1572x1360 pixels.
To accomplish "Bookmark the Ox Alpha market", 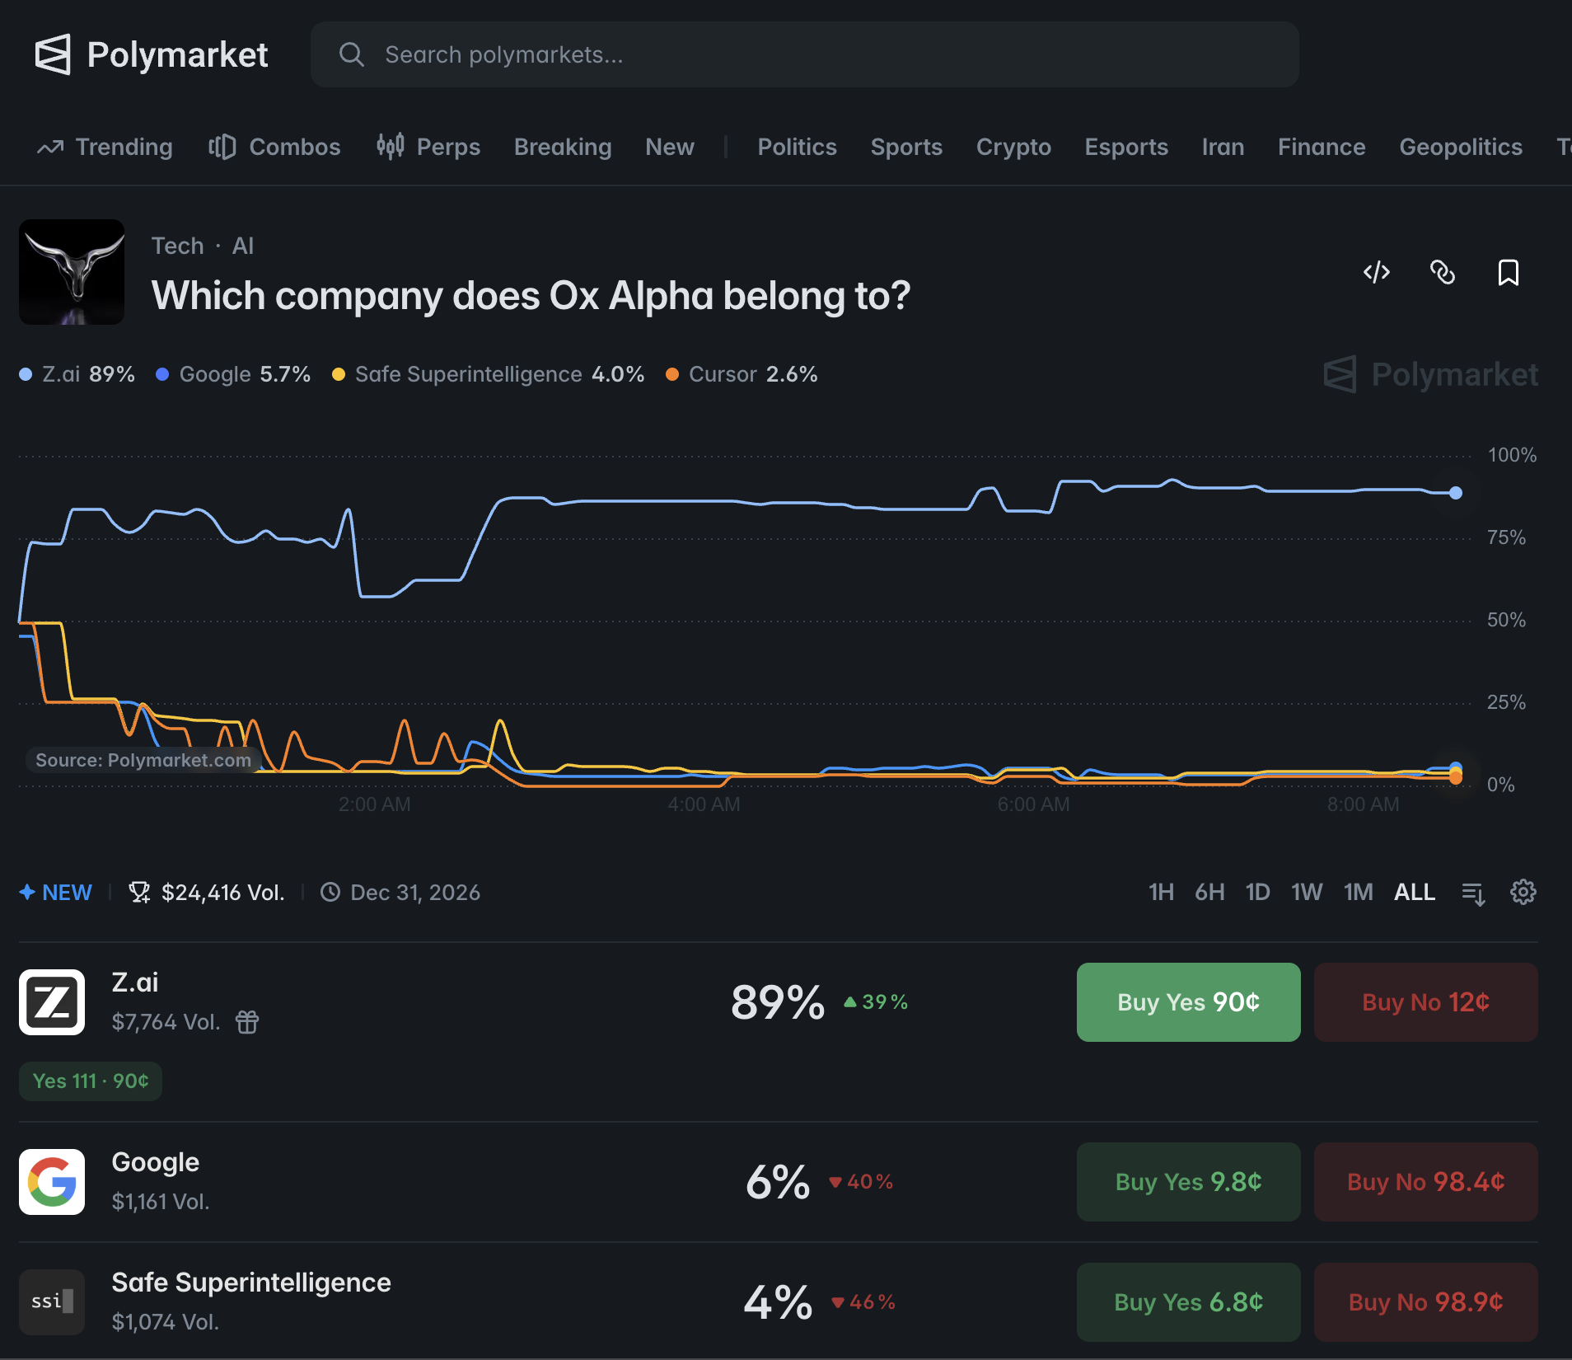I will [1508, 272].
